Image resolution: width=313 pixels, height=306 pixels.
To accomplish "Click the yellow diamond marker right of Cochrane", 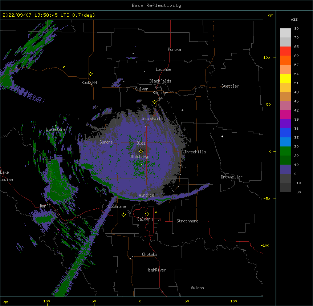I will (123, 214).
